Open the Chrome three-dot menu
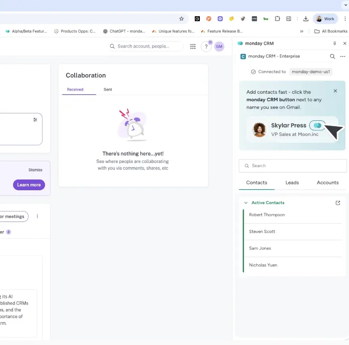Screen dimensions: 349x345 pos(345,19)
